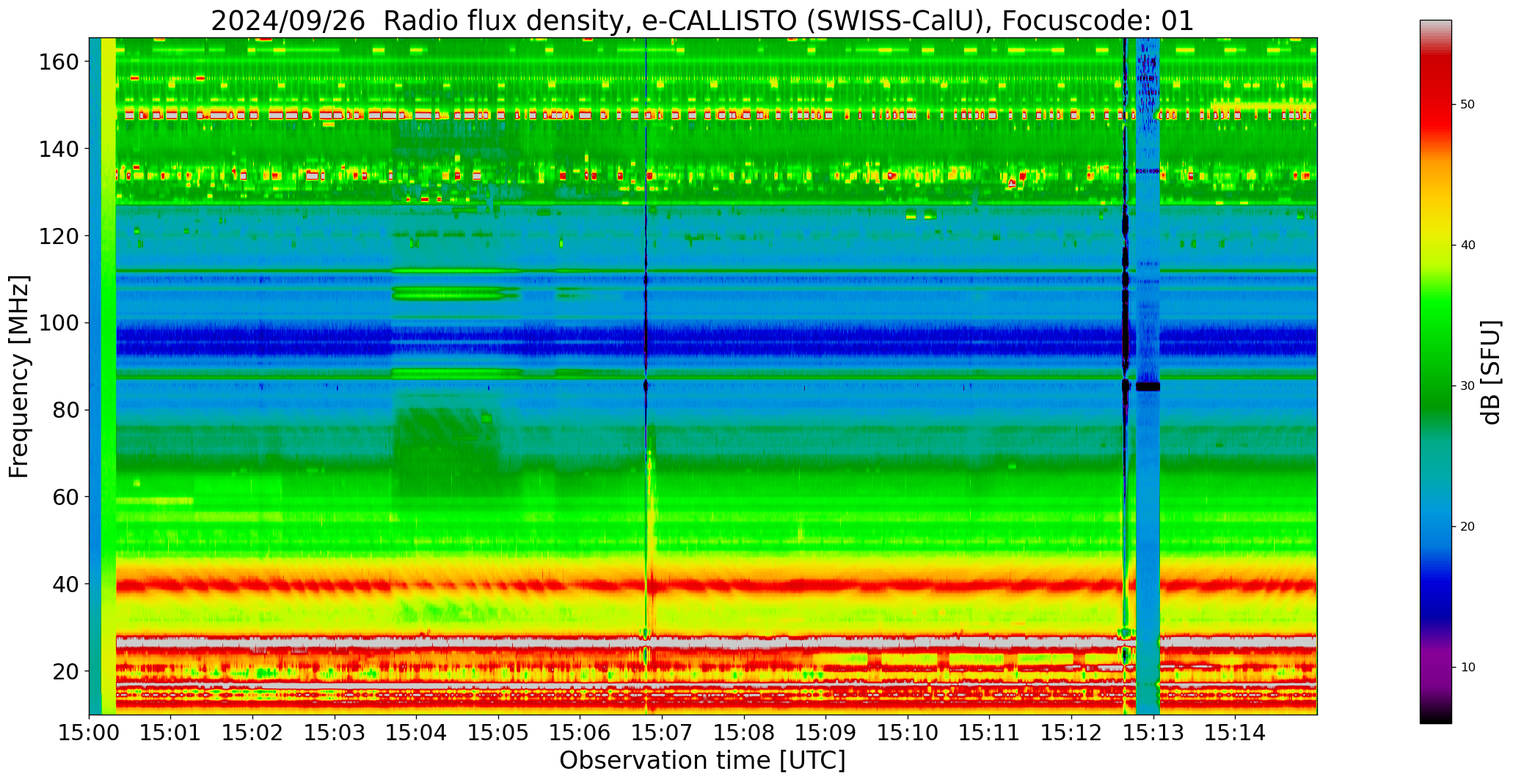Viewport: 1513px width, 782px height.
Task: Click the 15:03 time tick label
Action: (335, 732)
